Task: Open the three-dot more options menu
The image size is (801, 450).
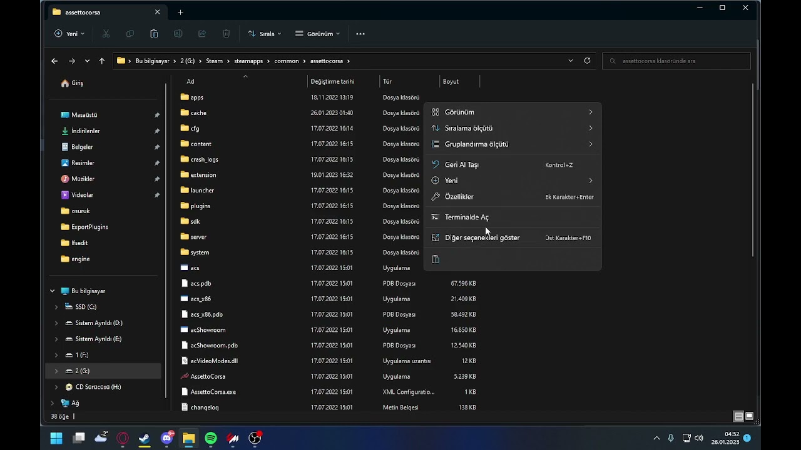Action: tap(360, 34)
